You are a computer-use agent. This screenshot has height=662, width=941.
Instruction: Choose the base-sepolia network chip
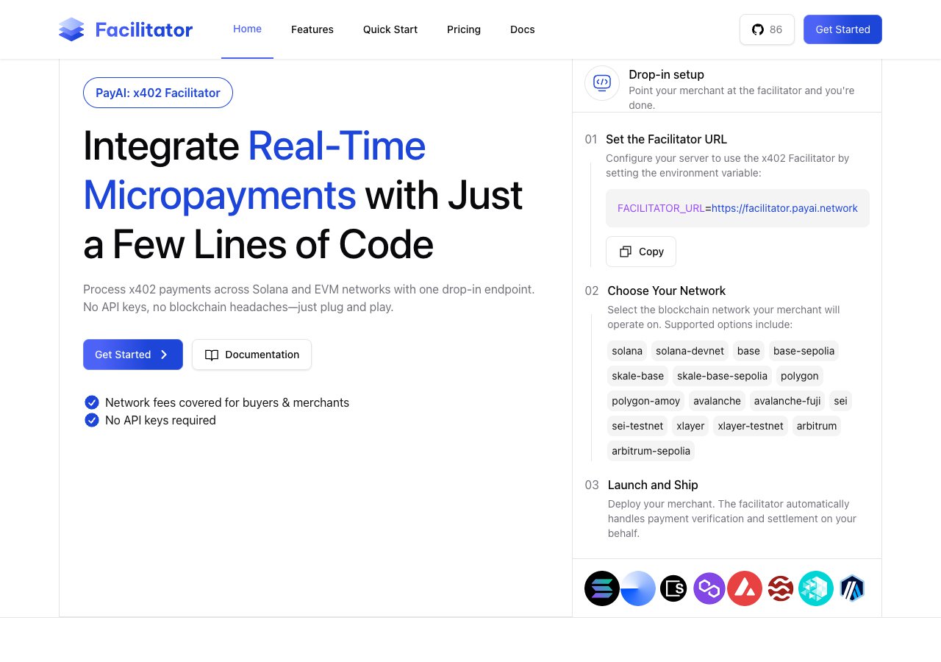pyautogui.click(x=804, y=351)
